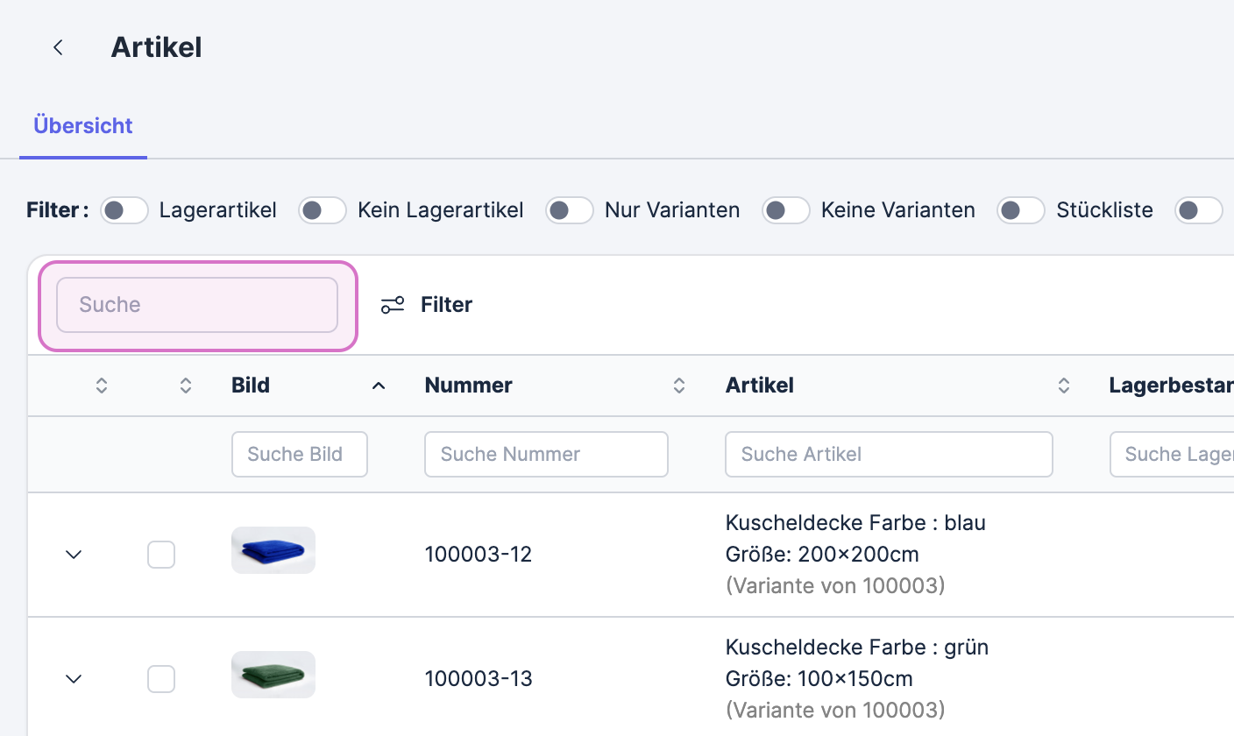Open the blue Kuscheldecke thumbnail image
The image size is (1234, 736).
pyautogui.click(x=273, y=550)
